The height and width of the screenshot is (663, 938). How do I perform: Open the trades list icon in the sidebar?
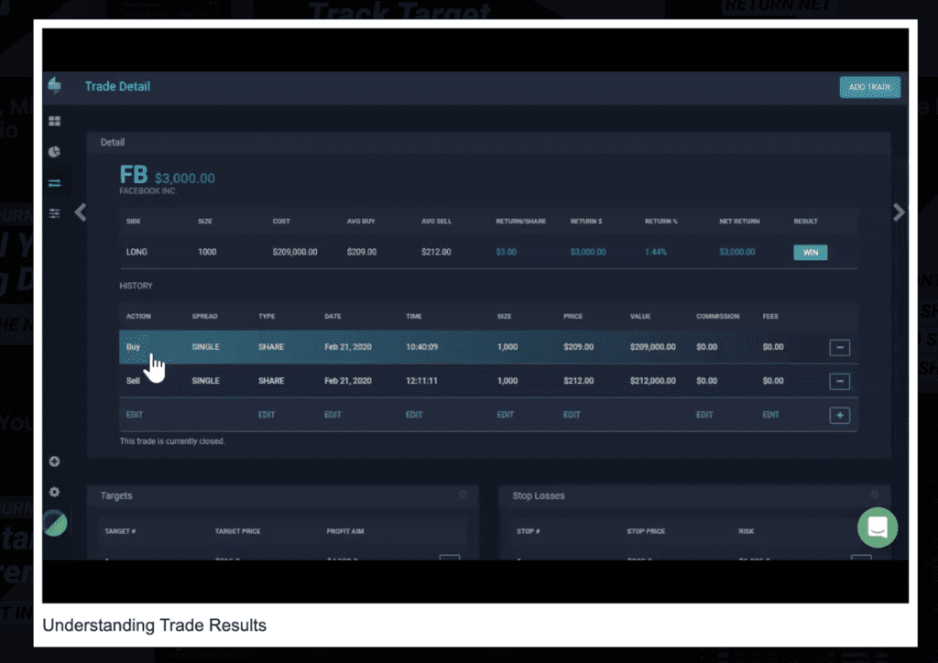coord(54,182)
